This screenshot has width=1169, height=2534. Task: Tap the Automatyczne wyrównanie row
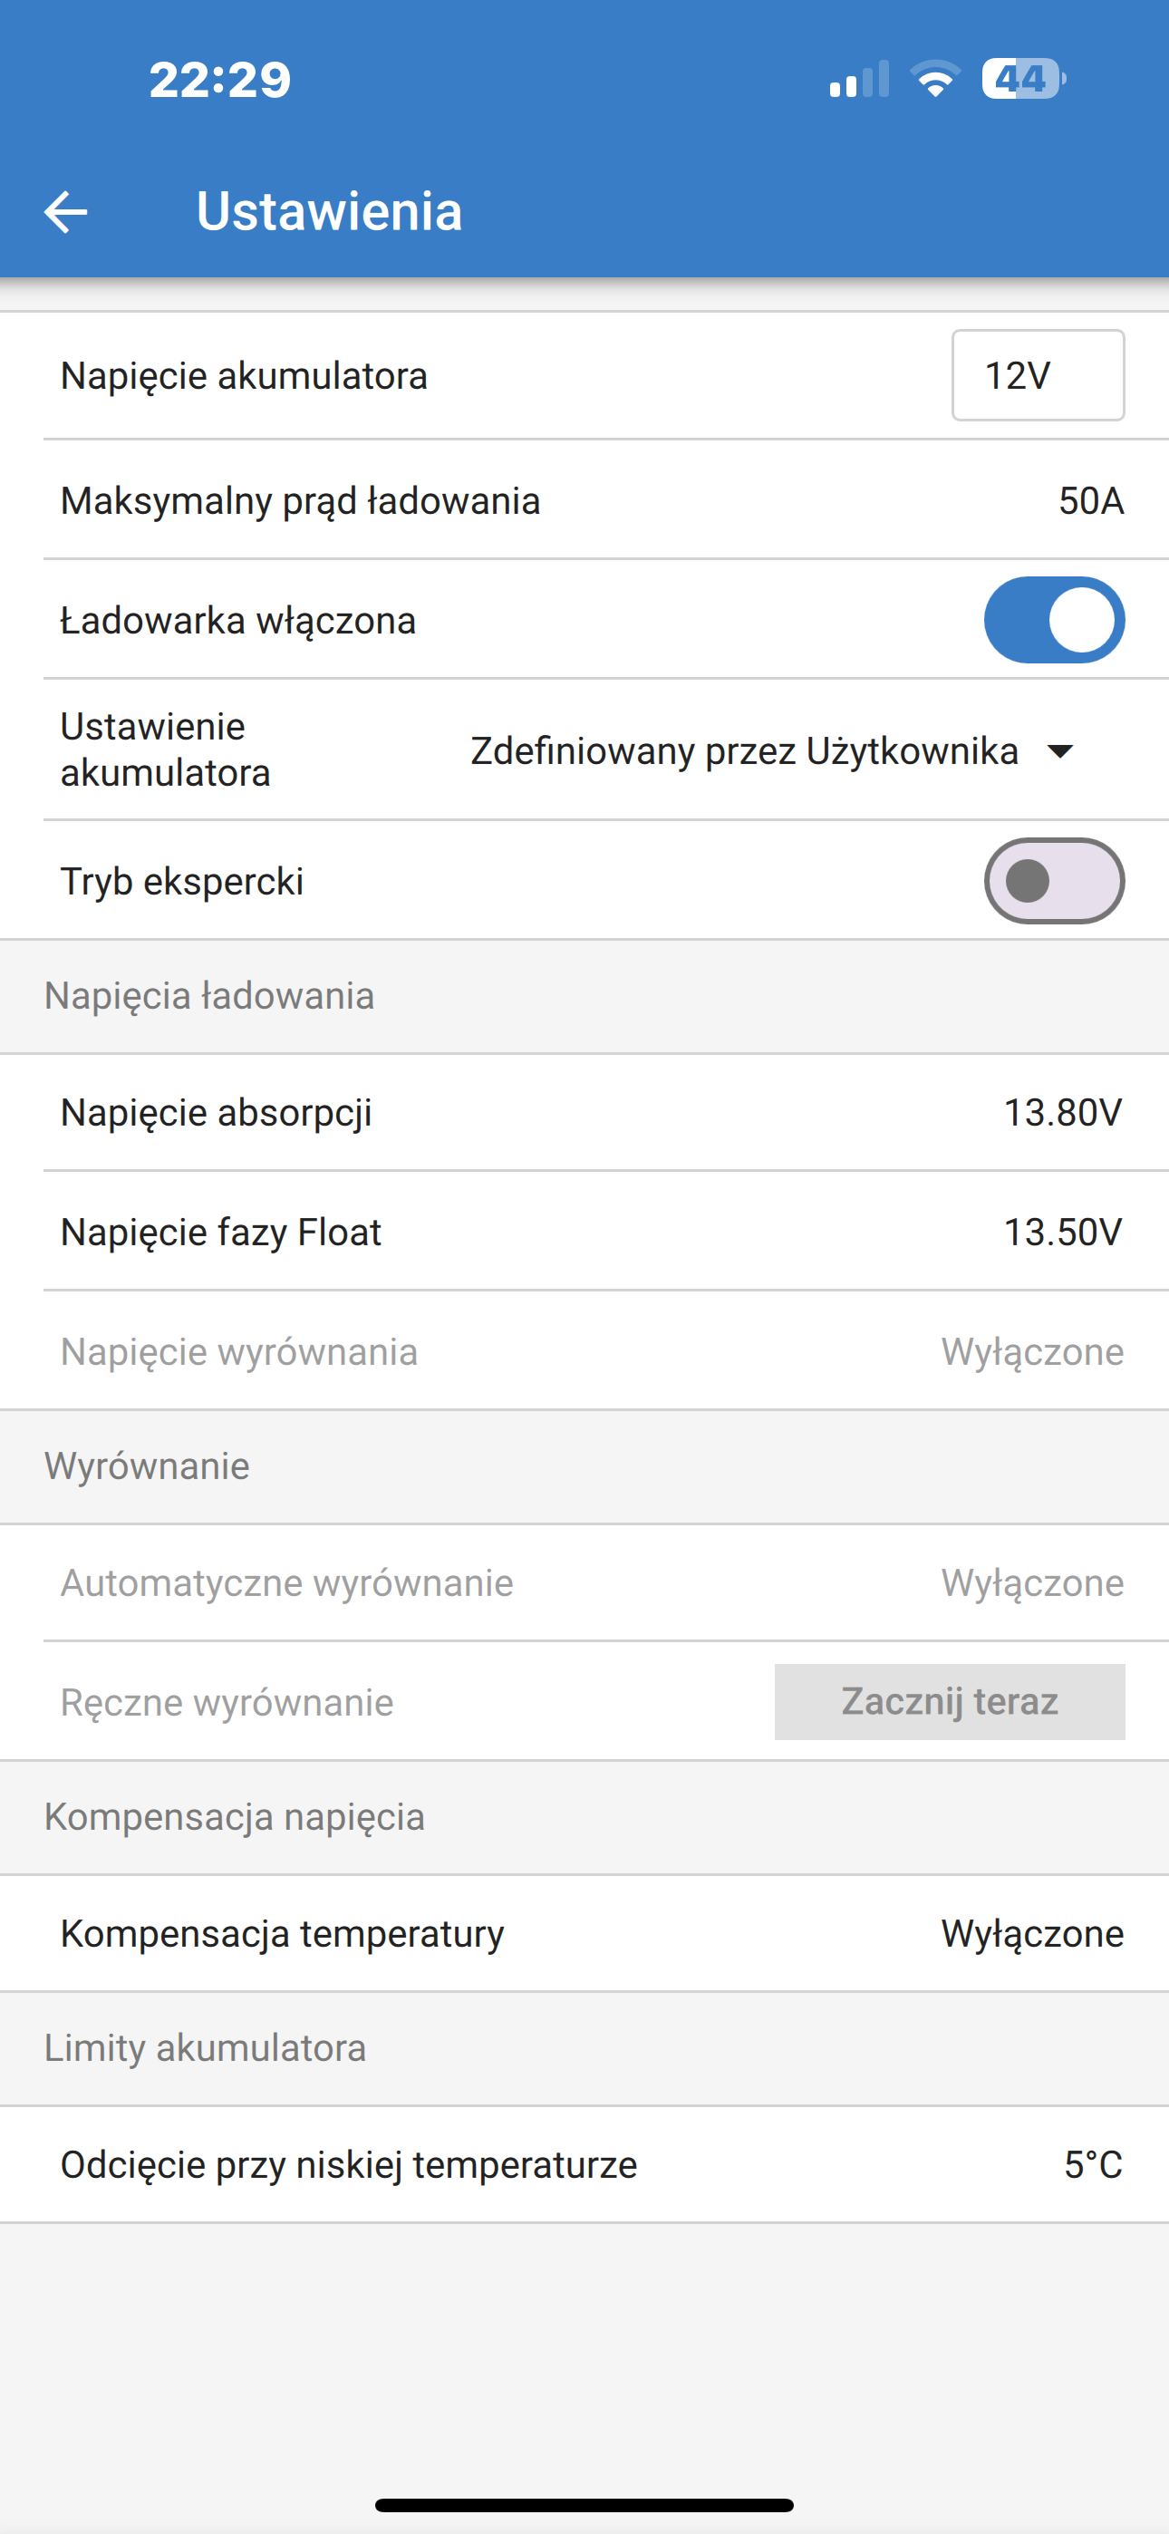pos(584,1581)
